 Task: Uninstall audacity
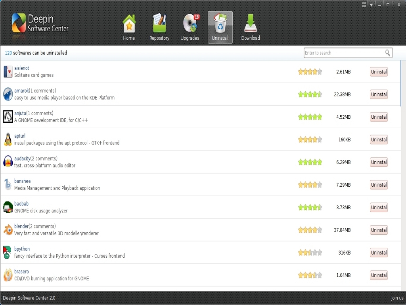click(379, 162)
